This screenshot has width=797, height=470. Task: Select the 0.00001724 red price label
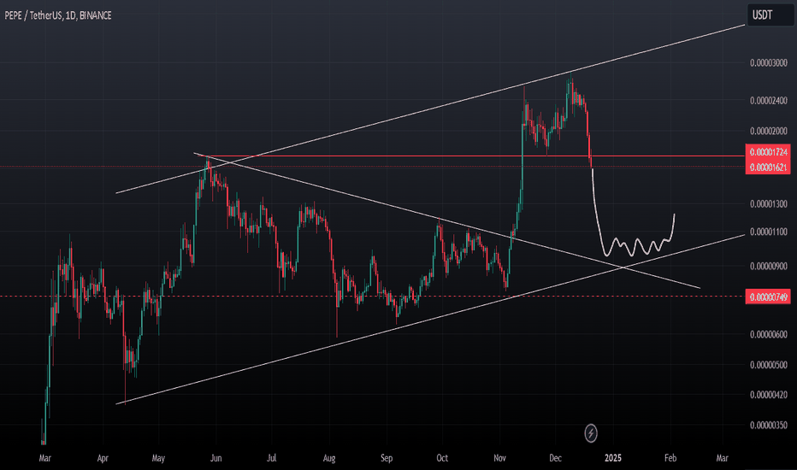pyautogui.click(x=768, y=152)
